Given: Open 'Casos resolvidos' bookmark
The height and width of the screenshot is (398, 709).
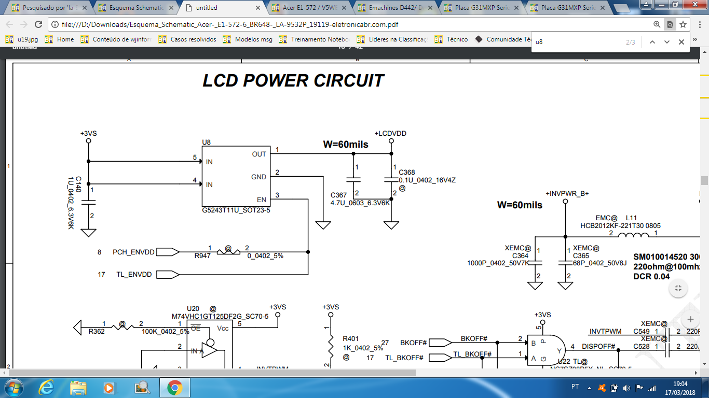Looking at the screenshot, I should 187,39.
